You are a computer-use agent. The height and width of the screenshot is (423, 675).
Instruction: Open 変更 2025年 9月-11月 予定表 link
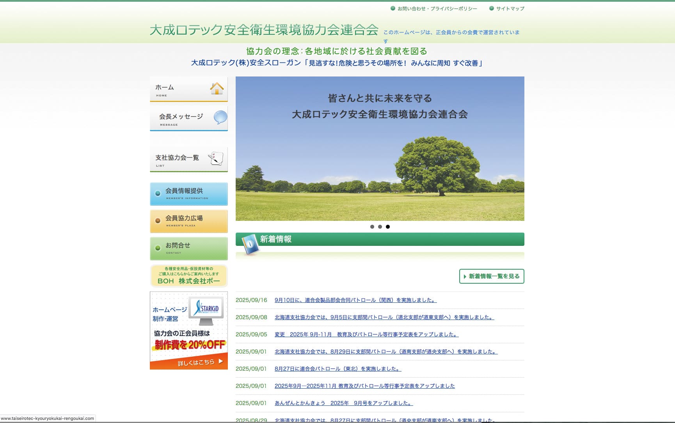367,334
